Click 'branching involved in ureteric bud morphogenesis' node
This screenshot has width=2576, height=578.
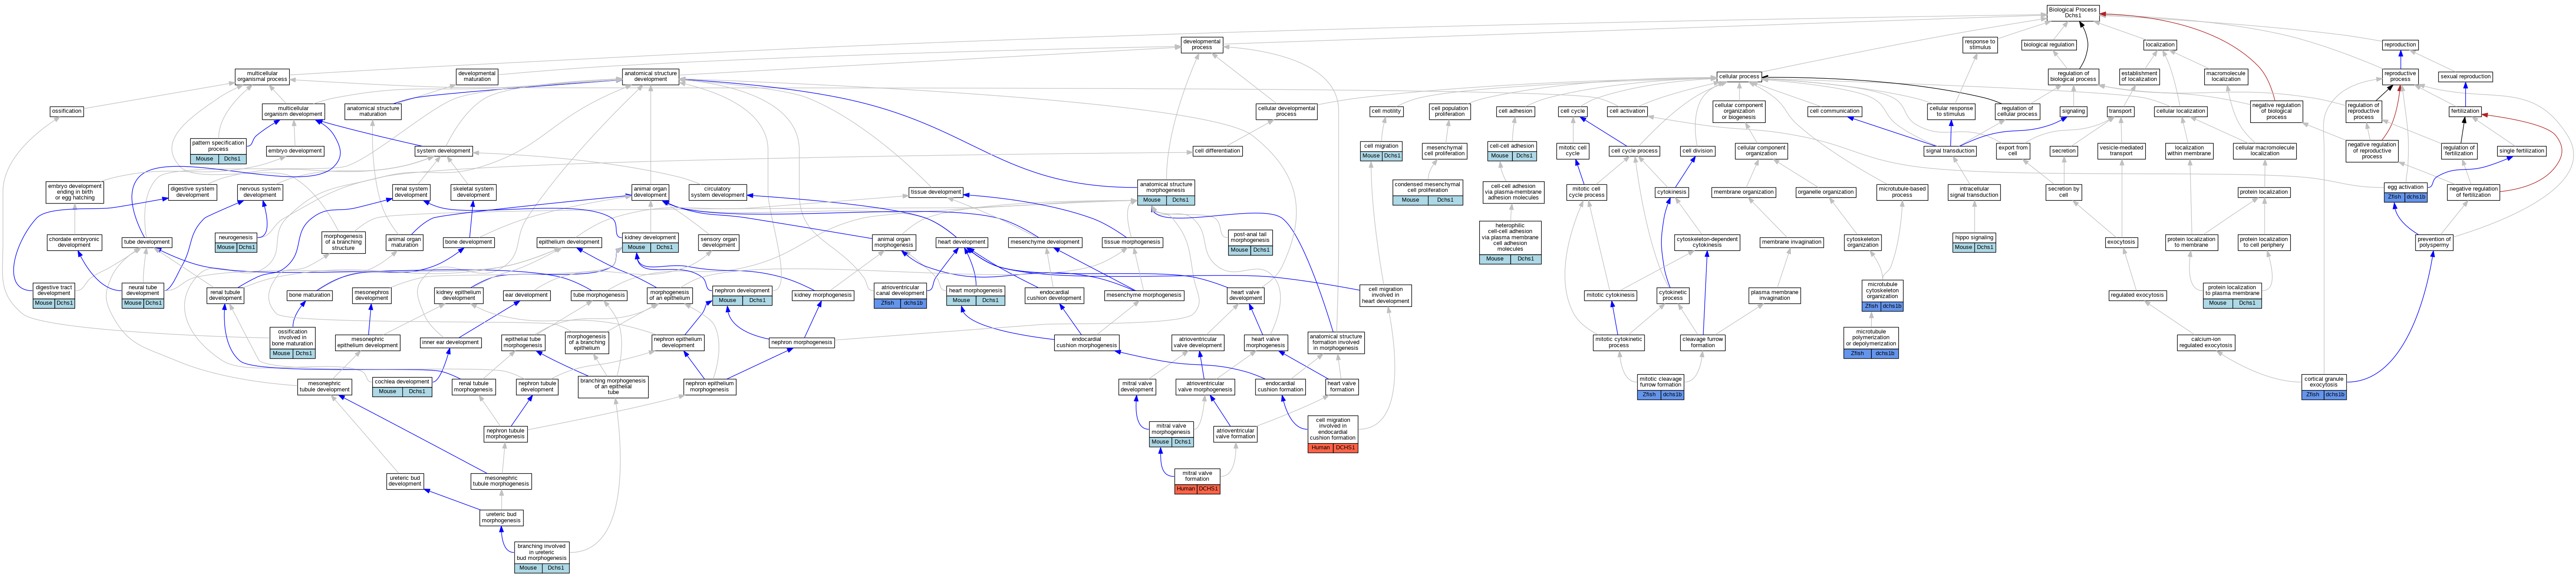click(542, 557)
